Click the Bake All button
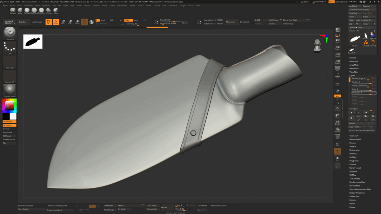Viewport: 381px width, 214px height. (x=352, y=123)
